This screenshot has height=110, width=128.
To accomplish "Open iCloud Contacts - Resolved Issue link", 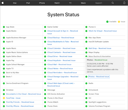I will point(61,52).
